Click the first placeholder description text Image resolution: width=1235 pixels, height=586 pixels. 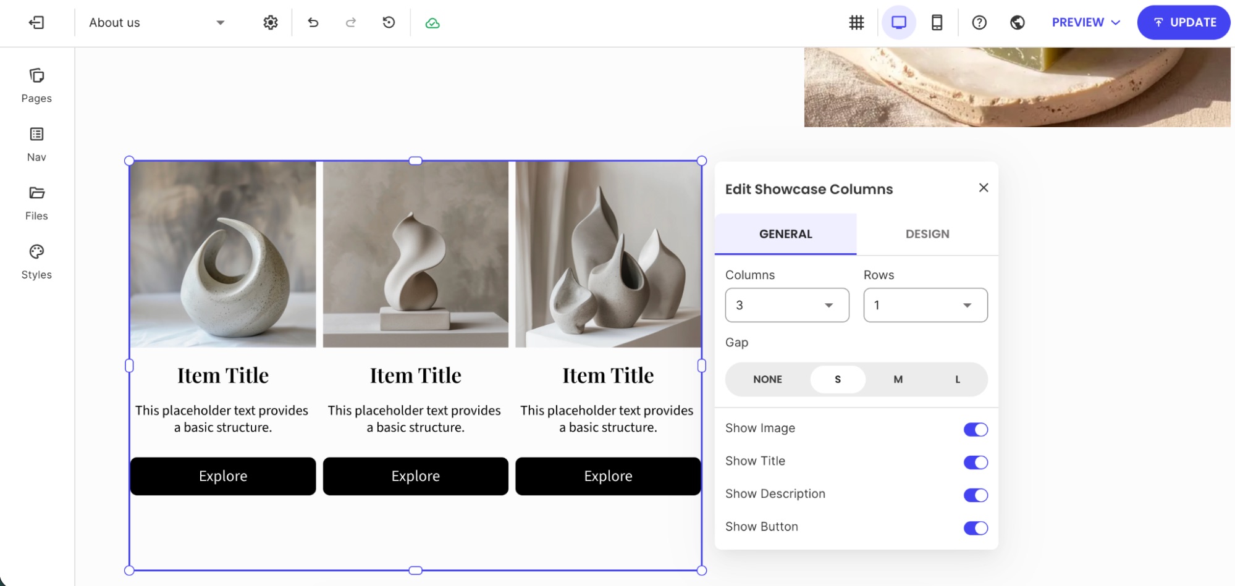pyautogui.click(x=222, y=419)
